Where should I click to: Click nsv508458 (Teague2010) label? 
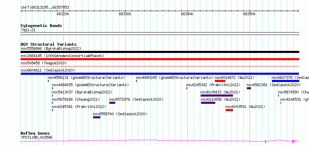(x=44, y=63)
